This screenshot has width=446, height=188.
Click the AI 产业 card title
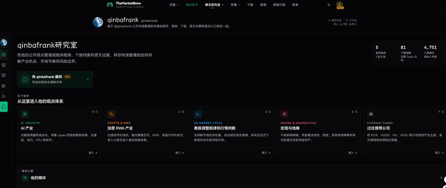27,128
